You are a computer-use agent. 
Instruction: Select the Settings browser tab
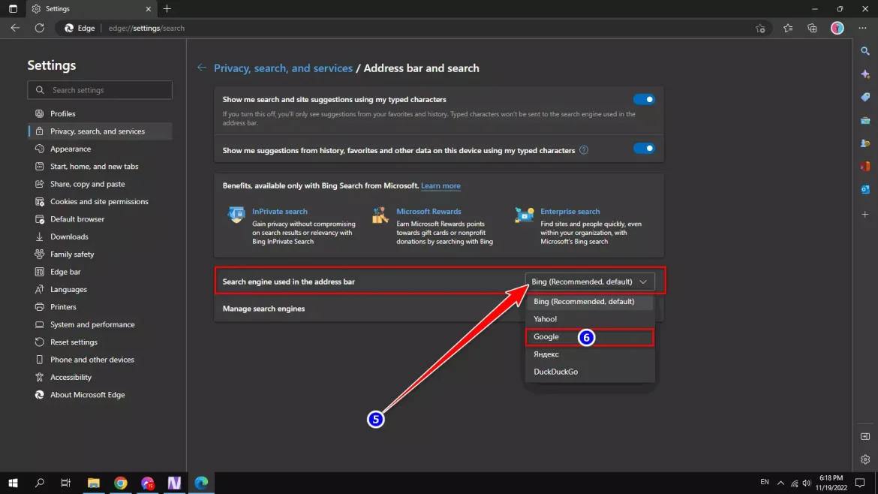(x=92, y=9)
